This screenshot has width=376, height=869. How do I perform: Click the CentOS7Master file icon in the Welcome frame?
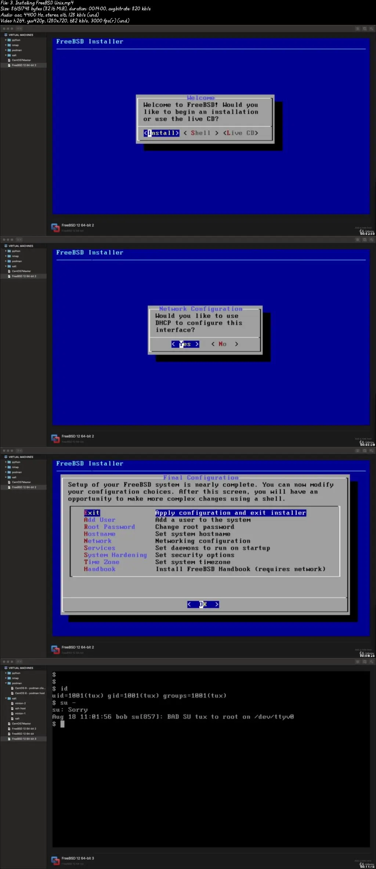(x=9, y=60)
